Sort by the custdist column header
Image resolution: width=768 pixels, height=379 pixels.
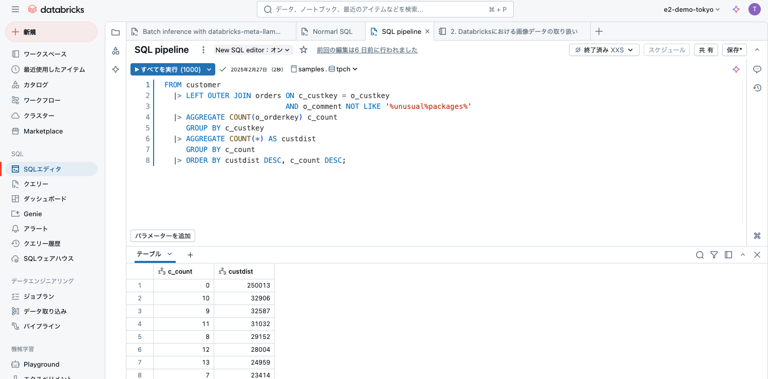pos(244,271)
